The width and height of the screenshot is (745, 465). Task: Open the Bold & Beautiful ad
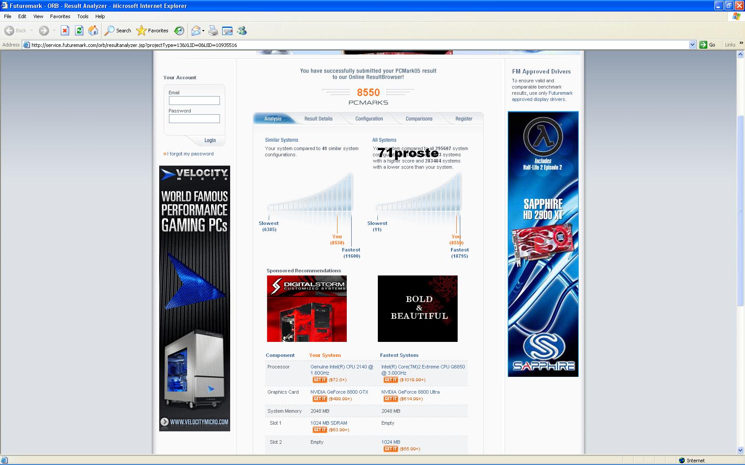click(x=418, y=309)
